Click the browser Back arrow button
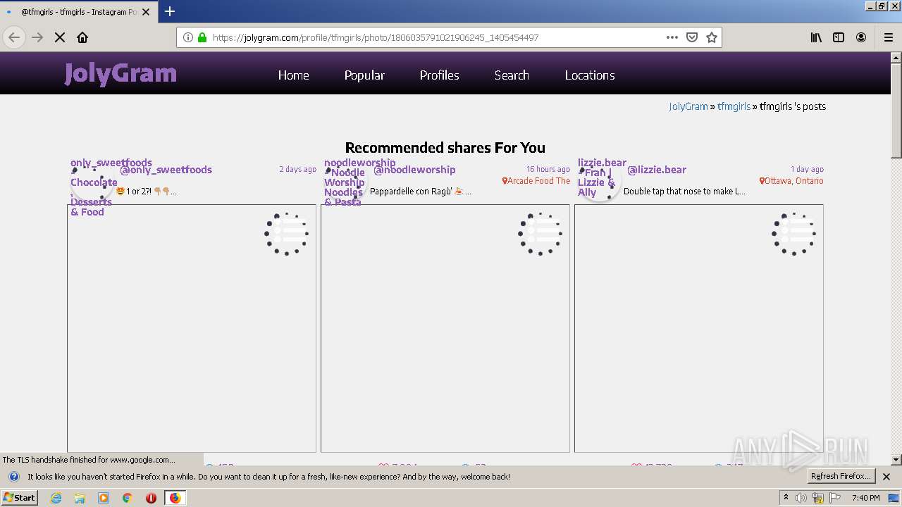Viewport: 902px width, 507px height. point(14,37)
